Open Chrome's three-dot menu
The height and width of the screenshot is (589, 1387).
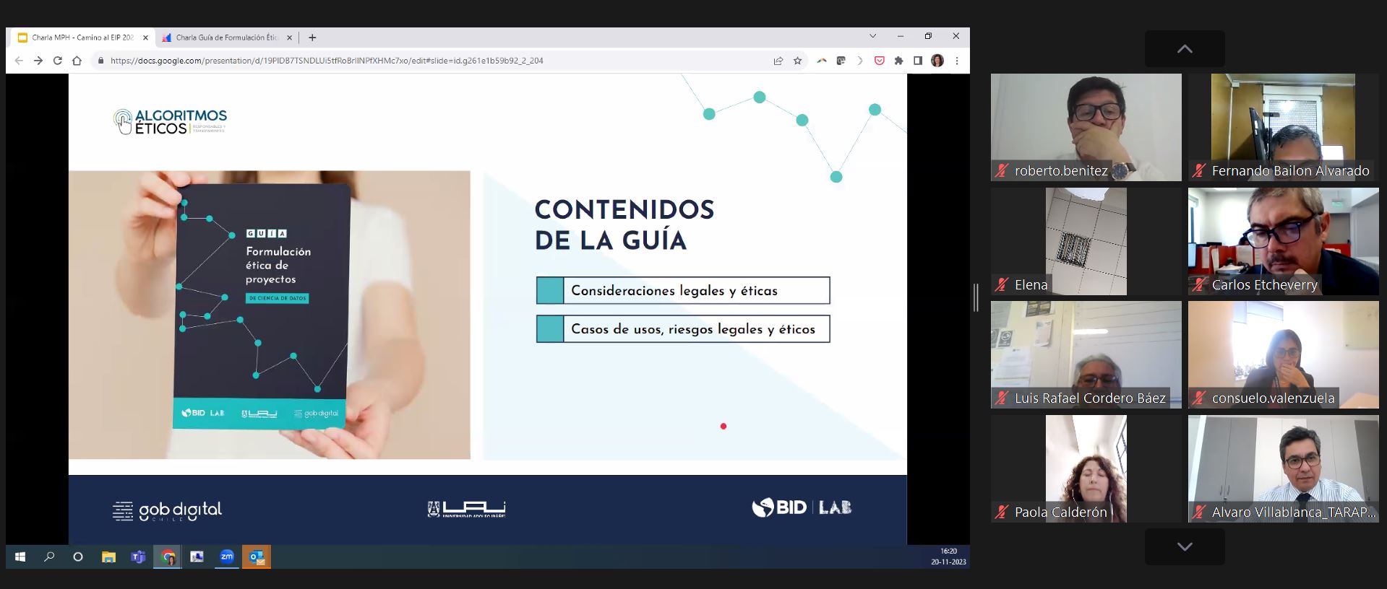point(957,61)
